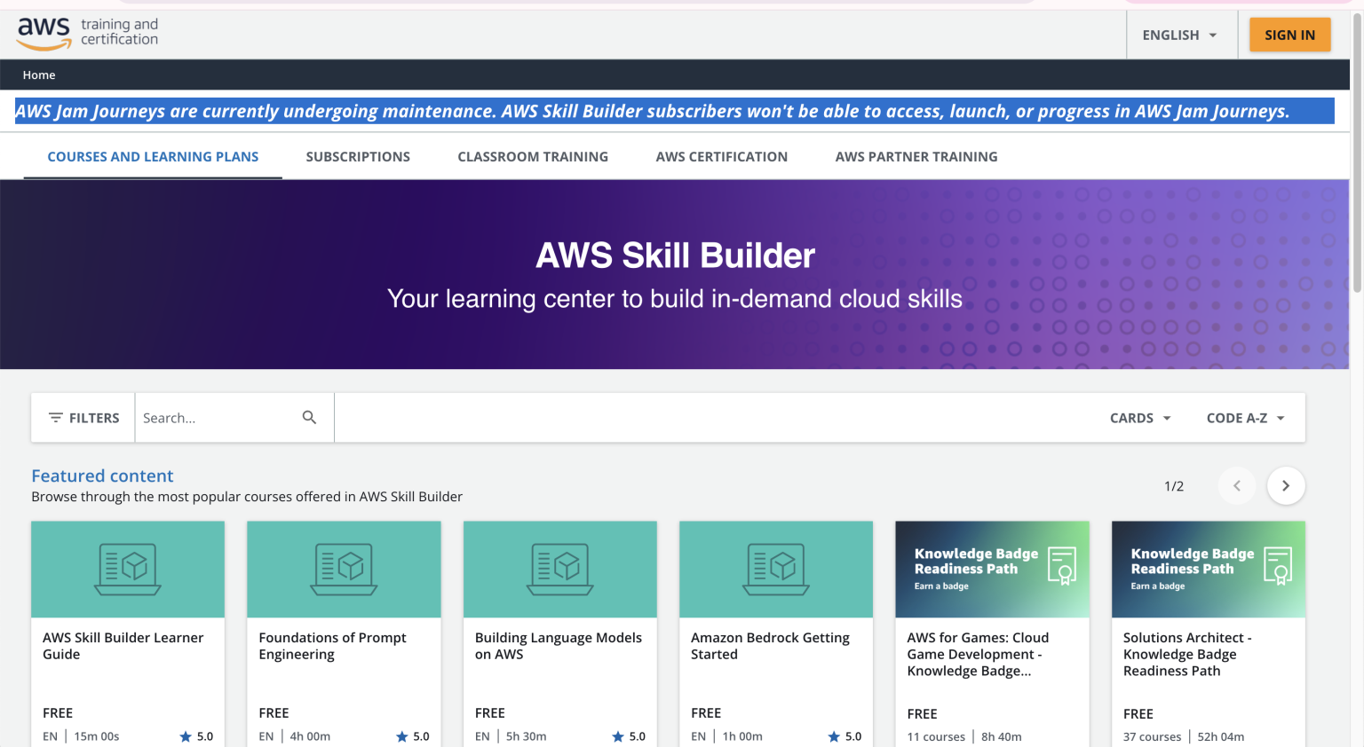This screenshot has height=747, width=1364.
Task: Open the CODE A-Z sorting dropdown
Action: tap(1246, 417)
